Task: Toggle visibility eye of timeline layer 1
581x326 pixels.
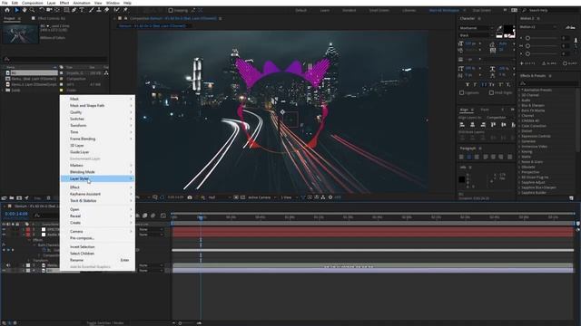Action: 4,229
